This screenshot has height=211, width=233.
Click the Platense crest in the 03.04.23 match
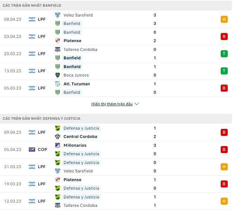[x=58, y=41]
